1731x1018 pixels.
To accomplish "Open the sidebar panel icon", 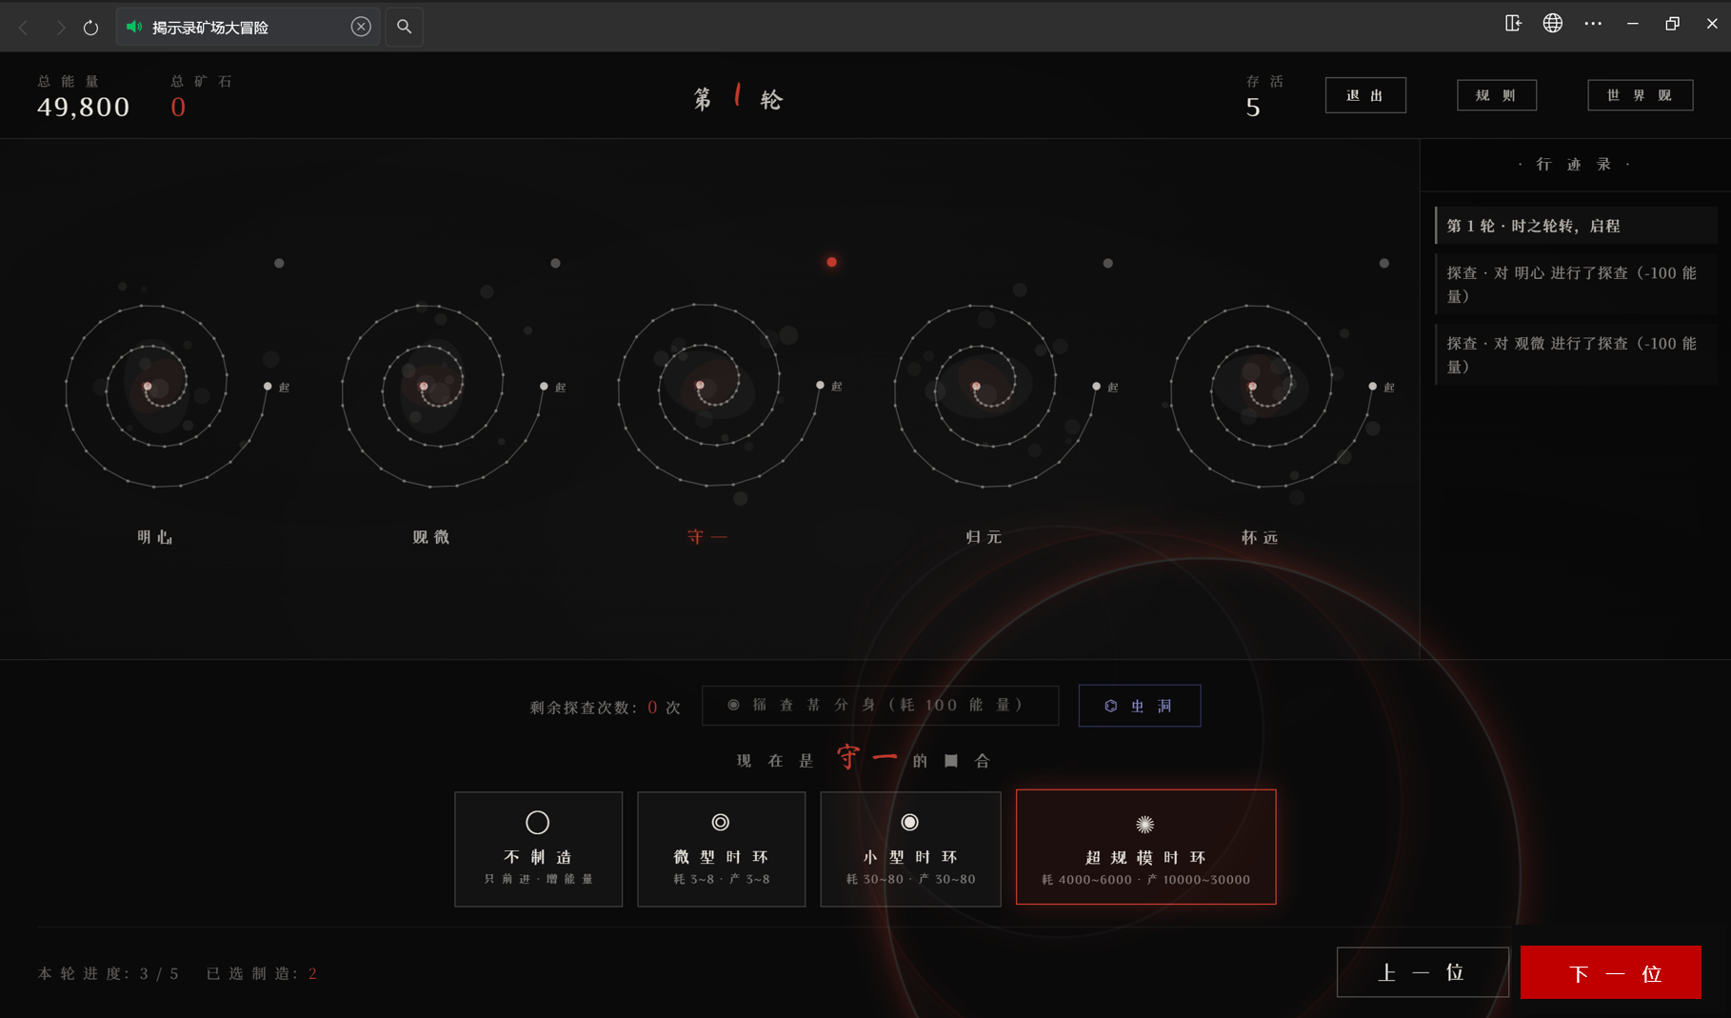I will (1513, 23).
